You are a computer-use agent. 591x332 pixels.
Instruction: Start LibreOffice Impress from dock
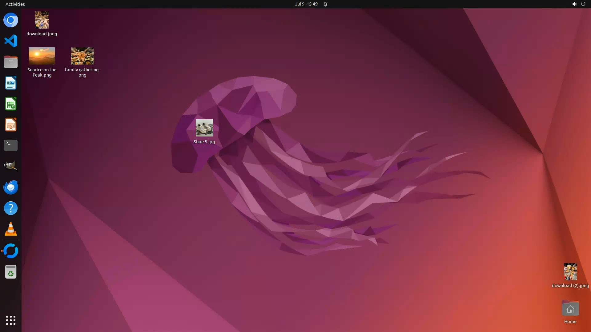pyautogui.click(x=11, y=125)
